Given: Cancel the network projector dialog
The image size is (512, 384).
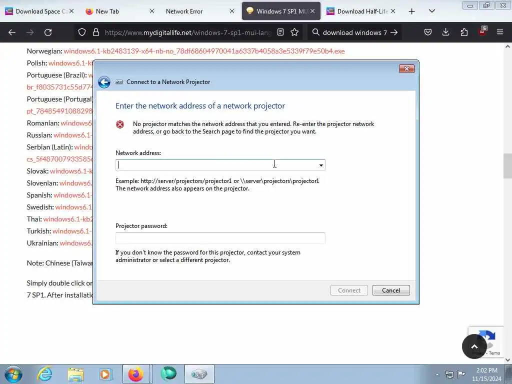Looking at the screenshot, I should coord(391,290).
